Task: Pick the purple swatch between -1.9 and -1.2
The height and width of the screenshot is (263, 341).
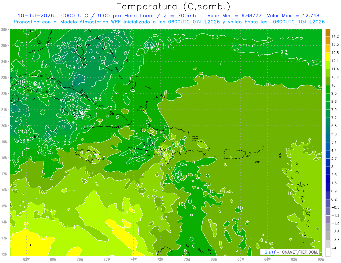Action: 328,220
